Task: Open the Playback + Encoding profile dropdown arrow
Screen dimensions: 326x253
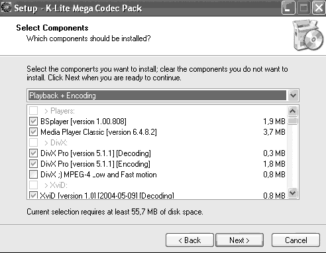Action: (x=293, y=96)
